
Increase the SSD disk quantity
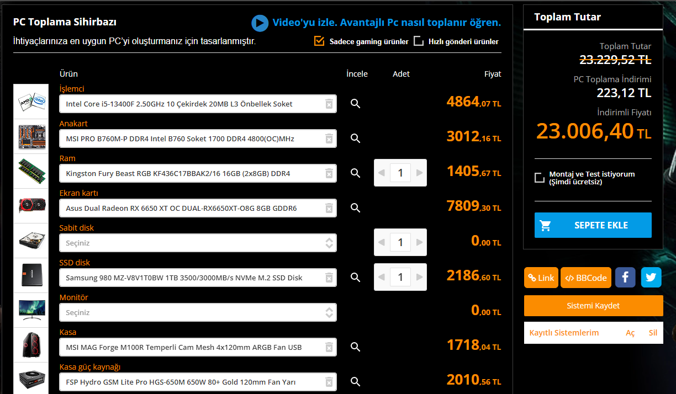click(419, 277)
